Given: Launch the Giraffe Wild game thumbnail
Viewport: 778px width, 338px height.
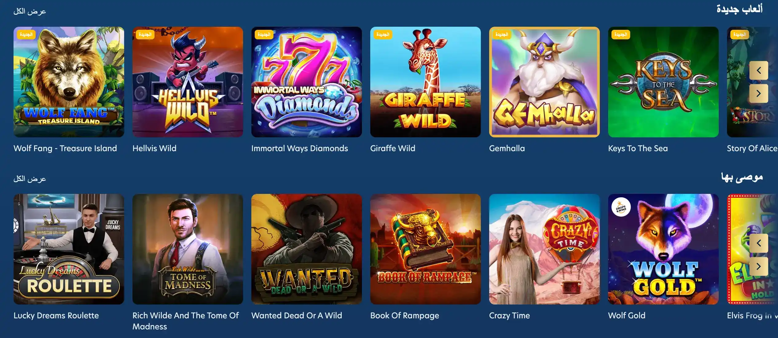Looking at the screenshot, I should [x=426, y=82].
